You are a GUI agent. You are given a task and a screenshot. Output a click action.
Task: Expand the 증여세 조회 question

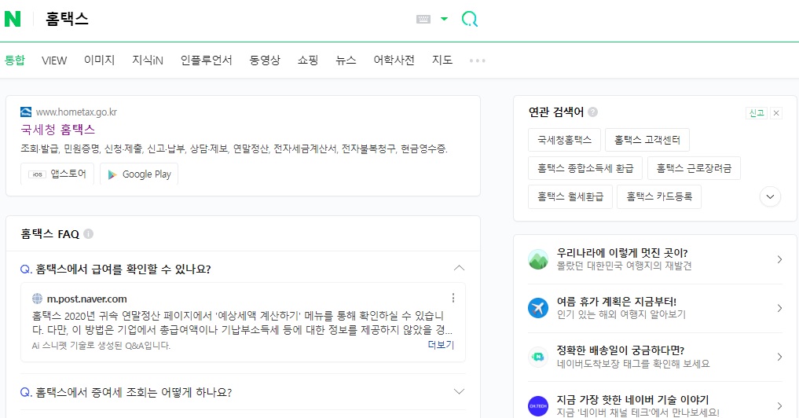459,392
